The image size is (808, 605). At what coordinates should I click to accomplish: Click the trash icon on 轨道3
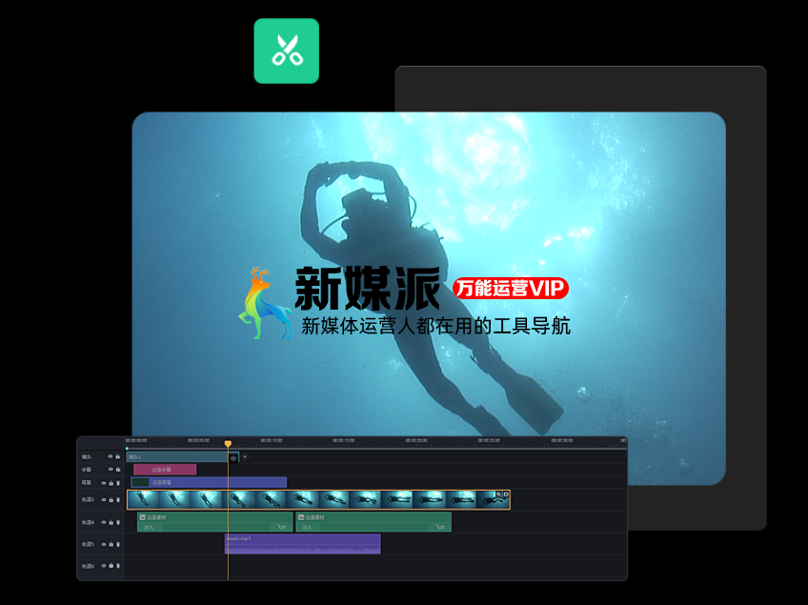point(118,500)
